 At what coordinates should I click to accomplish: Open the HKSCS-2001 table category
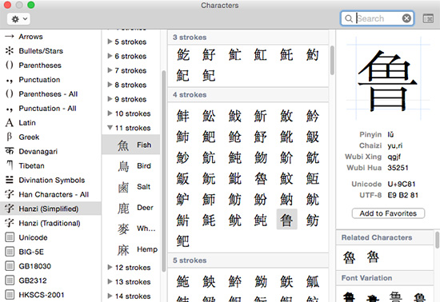click(50, 295)
